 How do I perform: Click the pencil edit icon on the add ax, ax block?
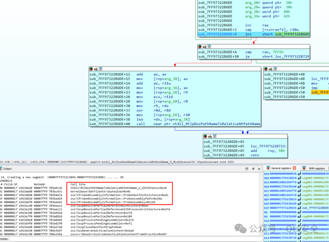click(x=96, y=69)
